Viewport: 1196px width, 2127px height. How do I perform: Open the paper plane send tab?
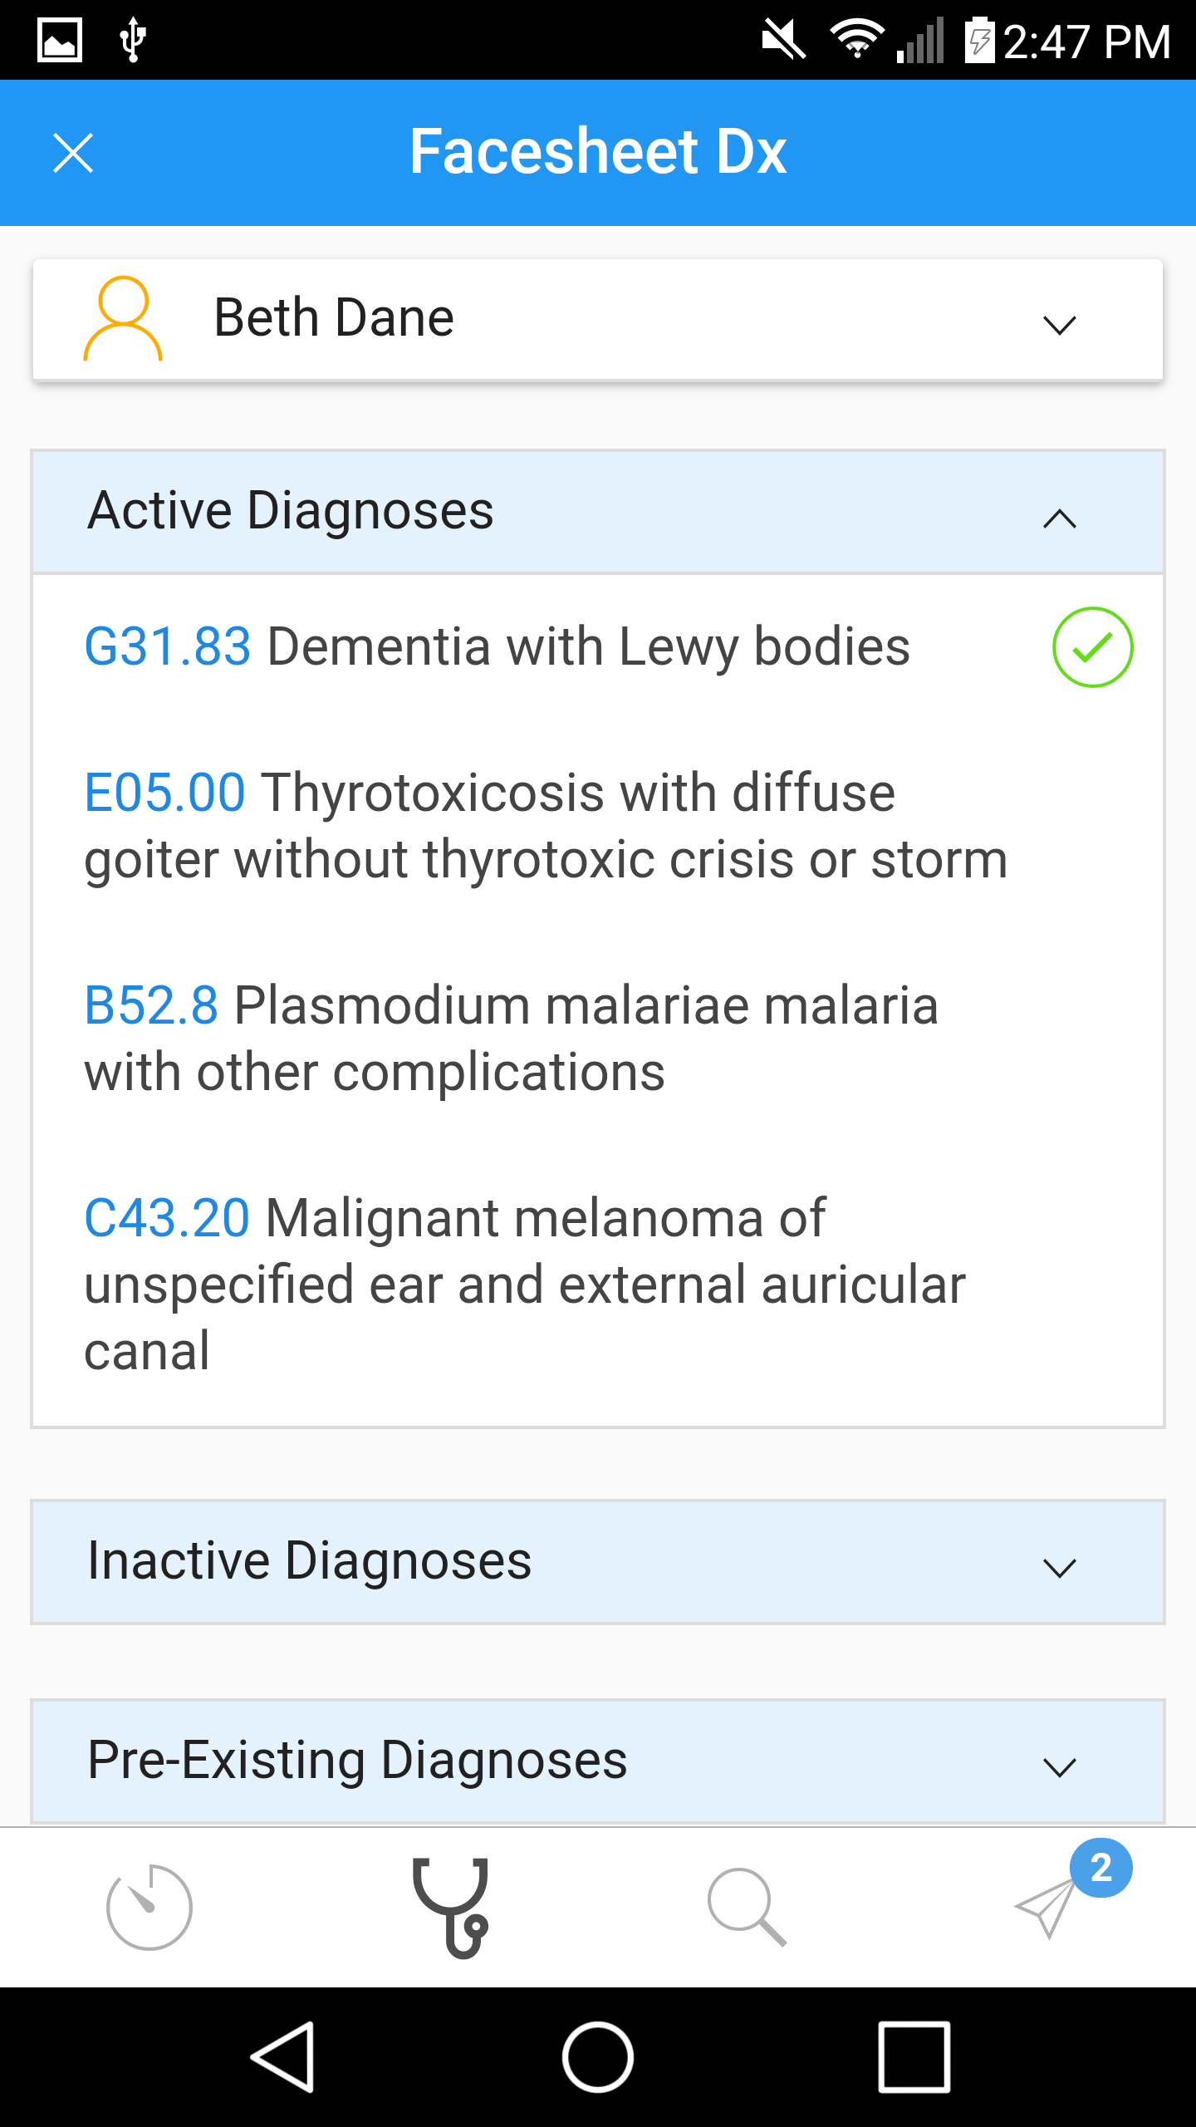(x=1045, y=1908)
